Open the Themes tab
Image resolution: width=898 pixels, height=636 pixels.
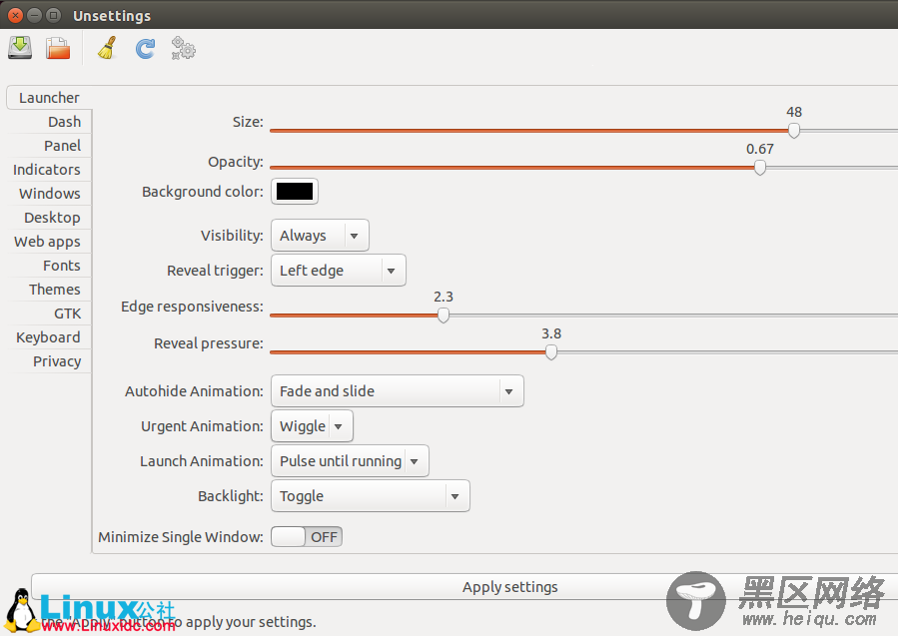pyautogui.click(x=49, y=290)
